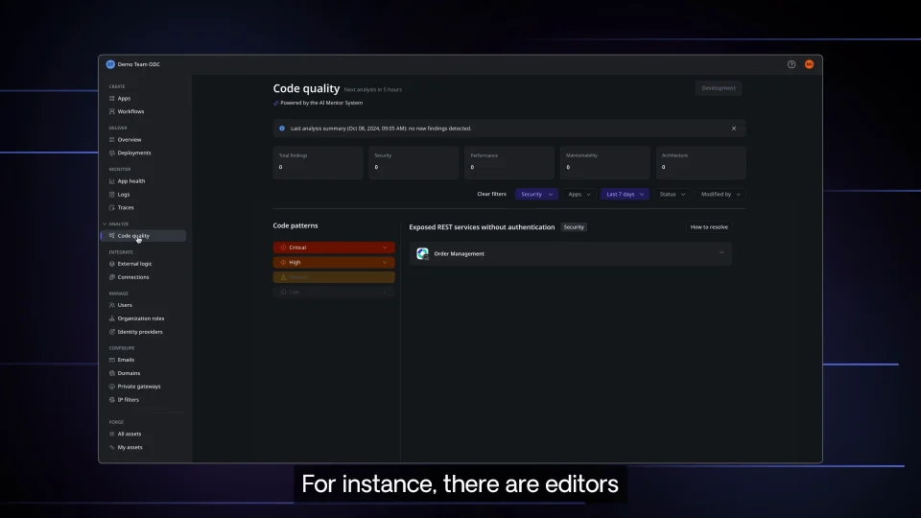Collapse the Analyze sidebar section

click(106, 224)
